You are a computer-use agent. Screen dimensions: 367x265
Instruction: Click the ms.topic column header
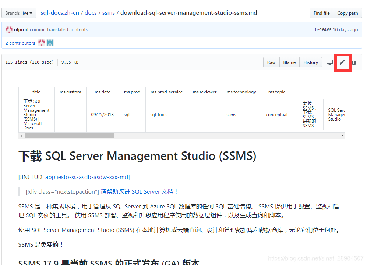[x=277, y=92]
